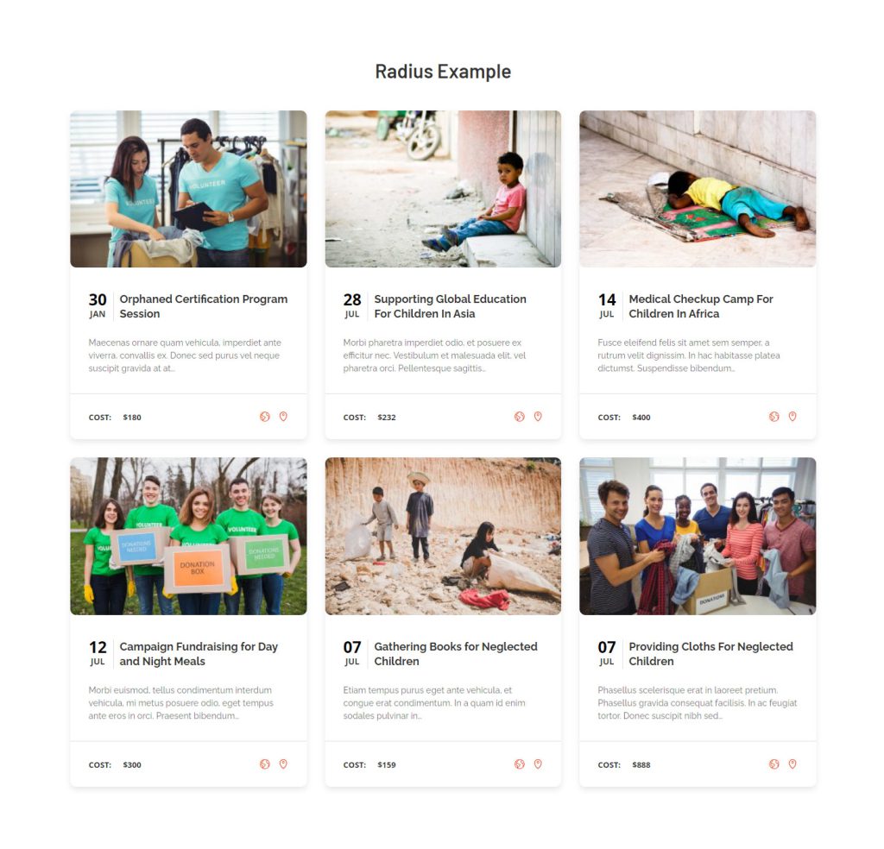Click globe icon on the $888 card
This screenshot has width=884, height=849.
click(x=774, y=764)
